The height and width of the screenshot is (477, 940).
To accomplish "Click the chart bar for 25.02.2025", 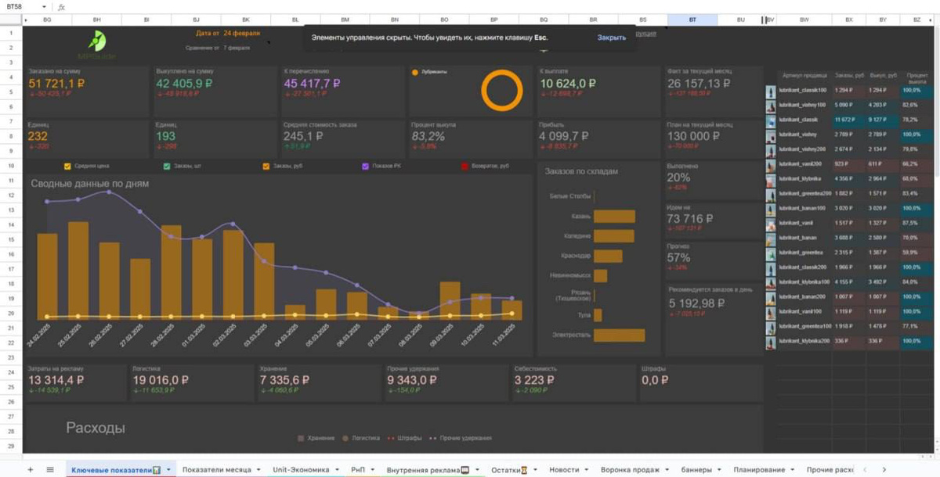I will coord(78,271).
